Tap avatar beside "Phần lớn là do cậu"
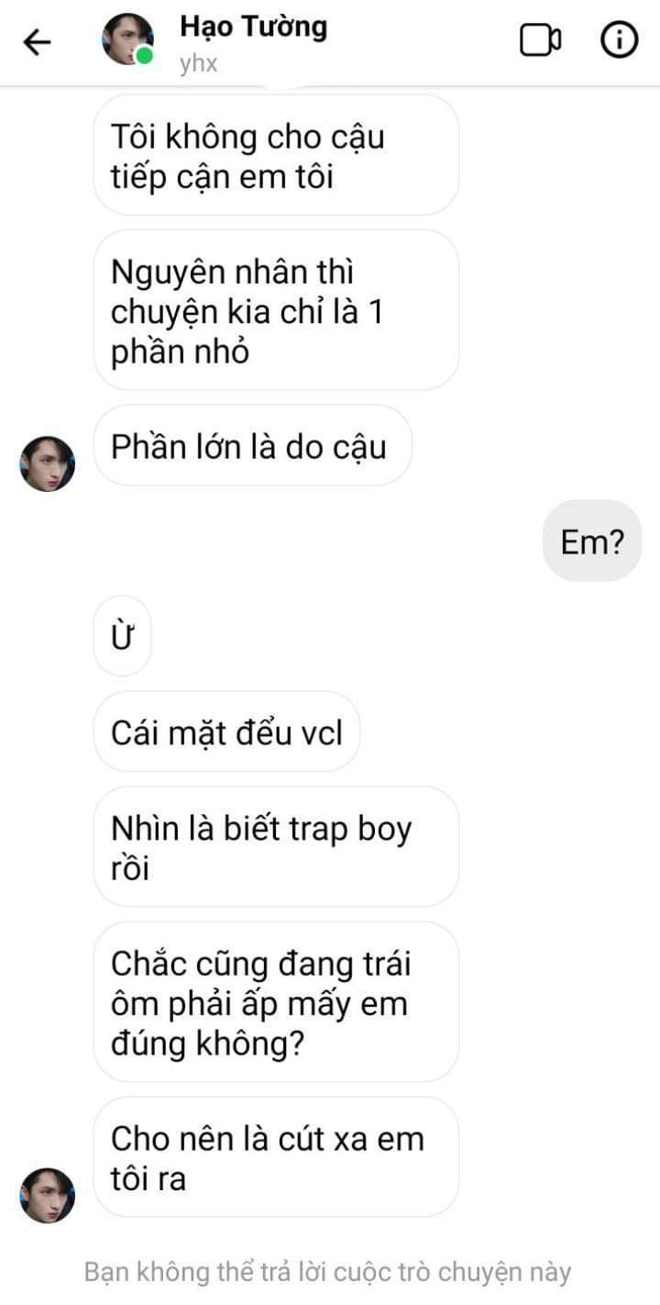 (x=47, y=463)
